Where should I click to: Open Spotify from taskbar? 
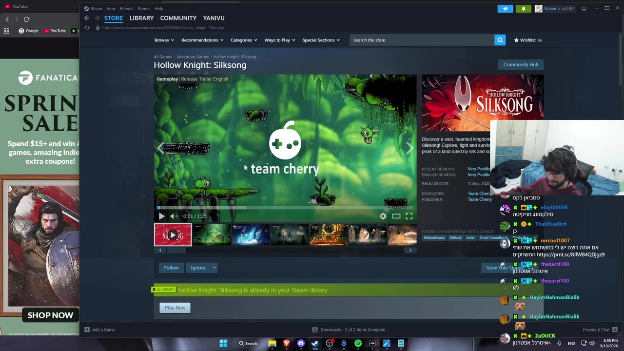click(x=358, y=343)
